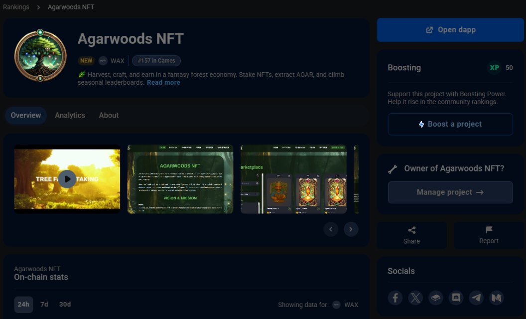Switch to the Overview tab

[x=26, y=116]
